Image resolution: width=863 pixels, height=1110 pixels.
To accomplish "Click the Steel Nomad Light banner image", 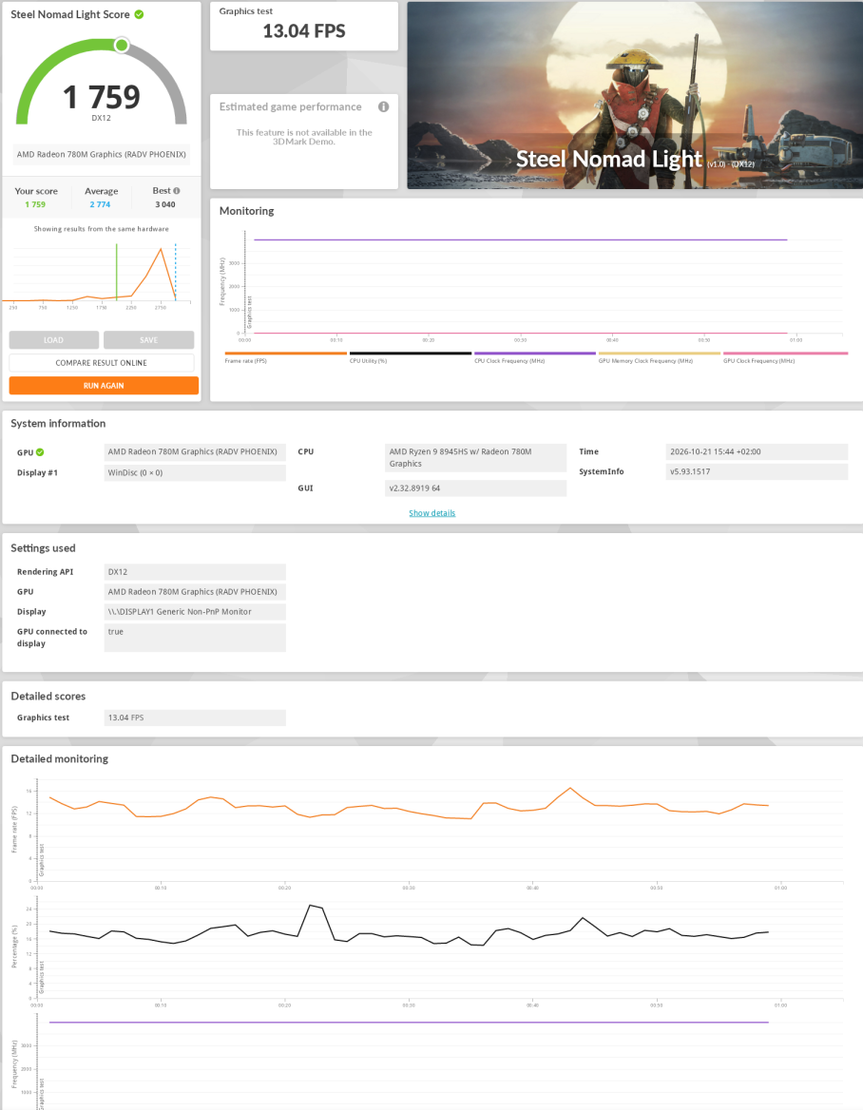I will [x=634, y=95].
